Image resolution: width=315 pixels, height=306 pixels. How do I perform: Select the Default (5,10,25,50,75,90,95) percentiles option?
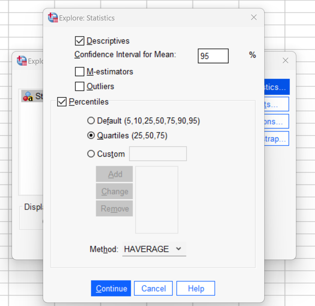[x=91, y=120]
